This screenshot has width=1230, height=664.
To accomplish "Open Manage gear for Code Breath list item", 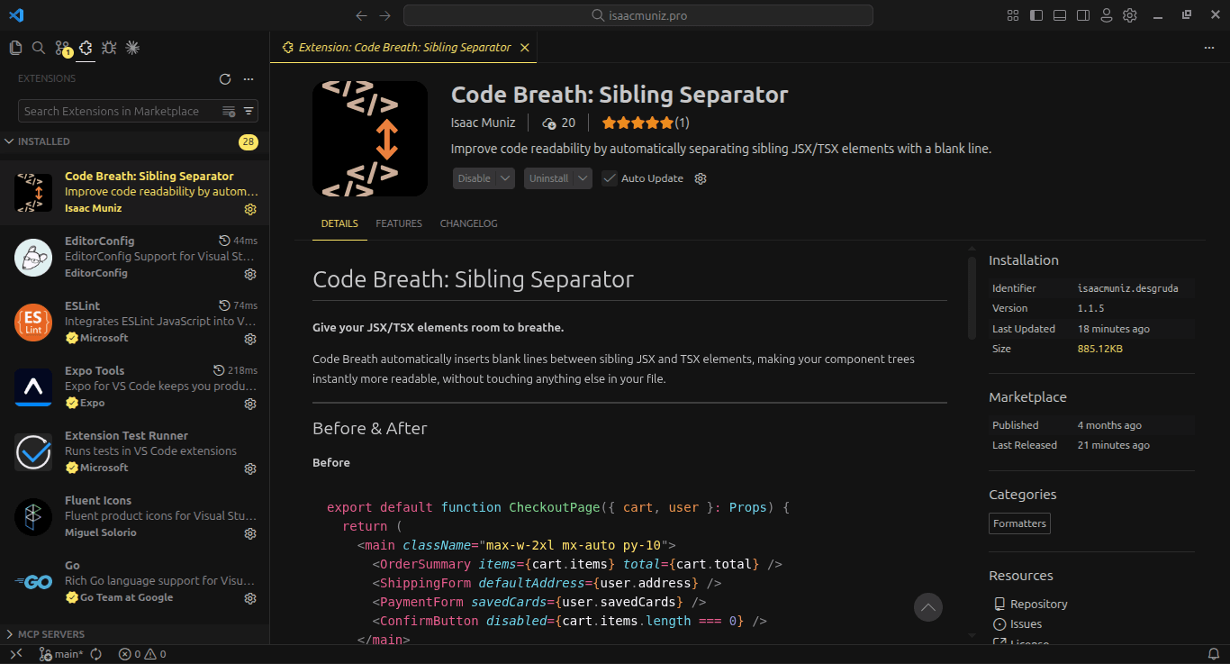I will point(250,209).
